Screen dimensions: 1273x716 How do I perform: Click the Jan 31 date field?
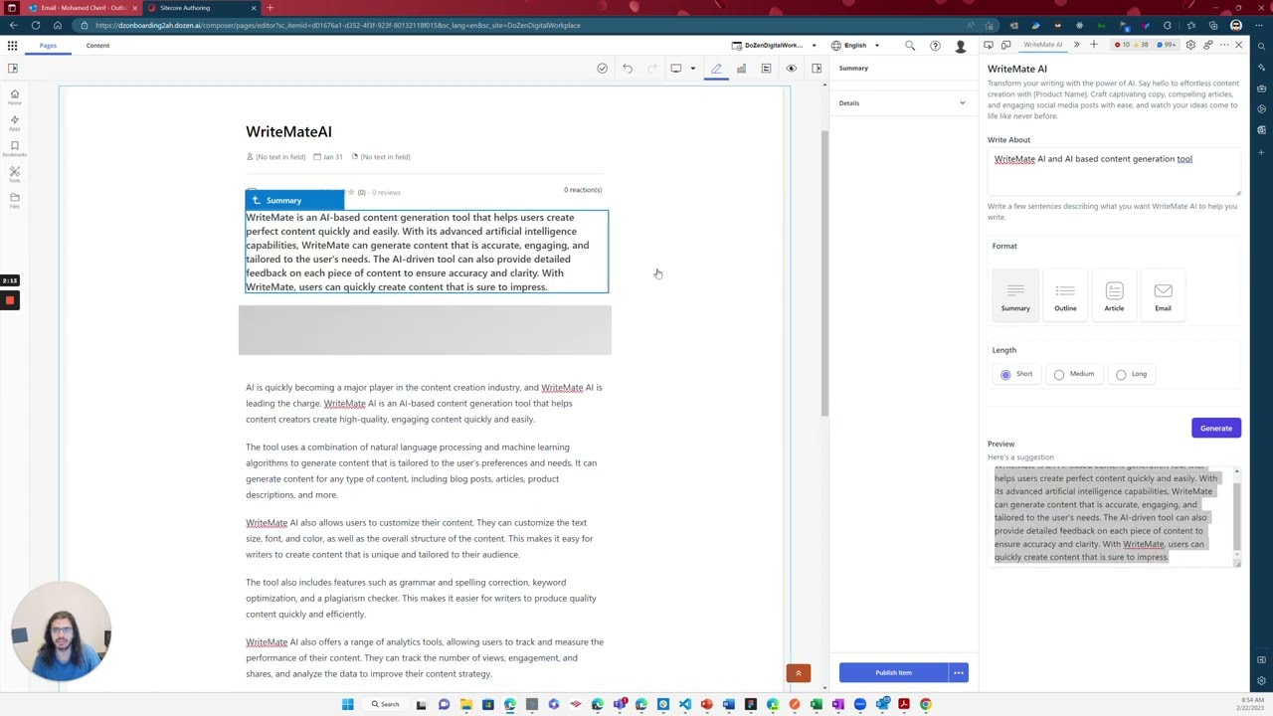pyautogui.click(x=328, y=157)
